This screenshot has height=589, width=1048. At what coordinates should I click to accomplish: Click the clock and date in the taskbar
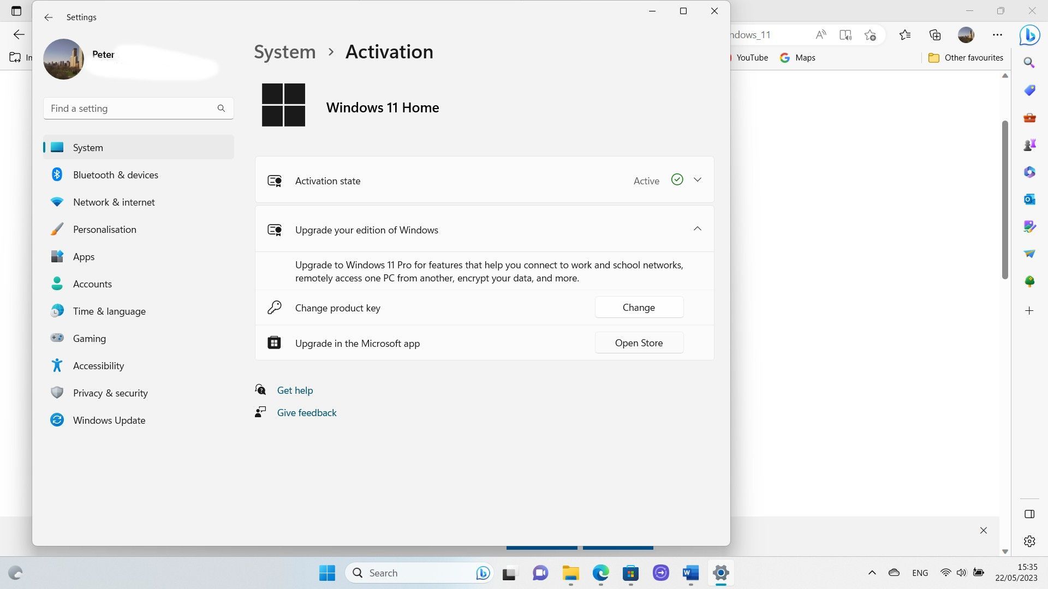point(1016,573)
